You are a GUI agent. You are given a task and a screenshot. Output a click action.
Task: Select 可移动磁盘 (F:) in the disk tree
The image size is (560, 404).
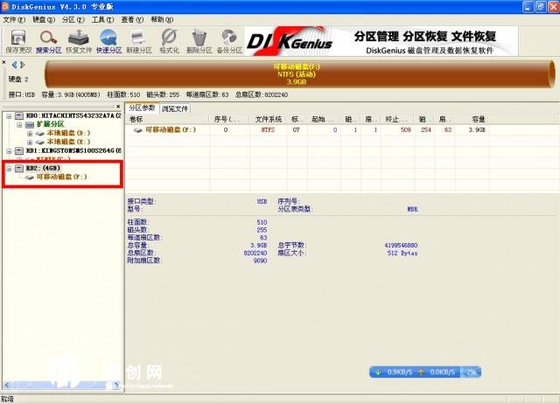[60, 176]
